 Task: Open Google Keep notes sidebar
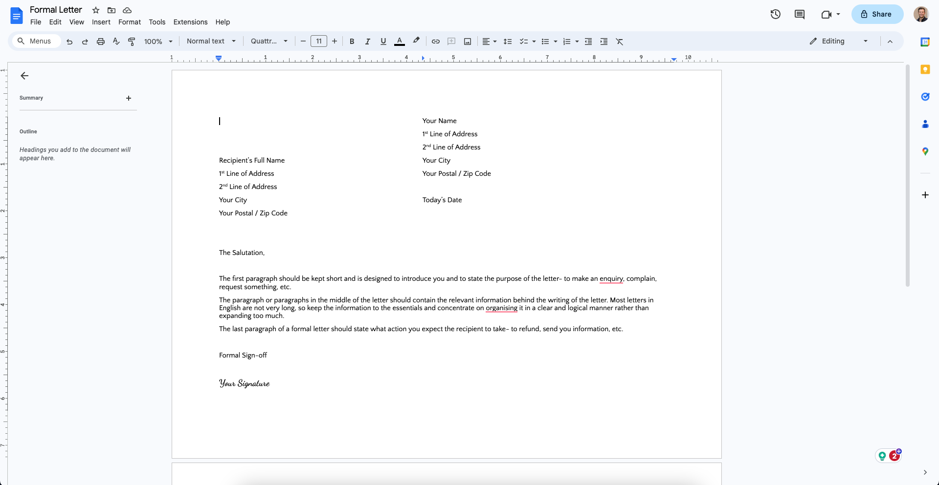pyautogui.click(x=925, y=69)
